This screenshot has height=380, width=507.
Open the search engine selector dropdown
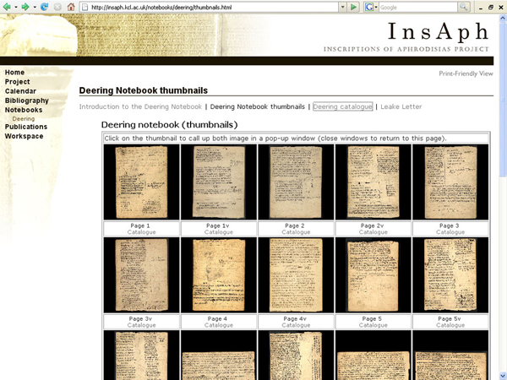pos(376,7)
